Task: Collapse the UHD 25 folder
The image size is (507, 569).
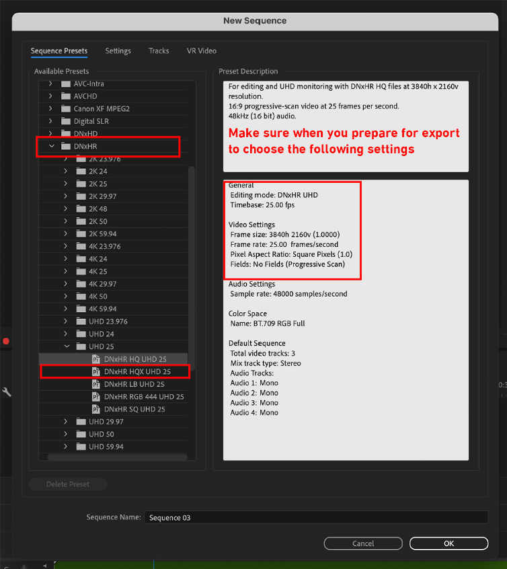Action: tap(65, 346)
